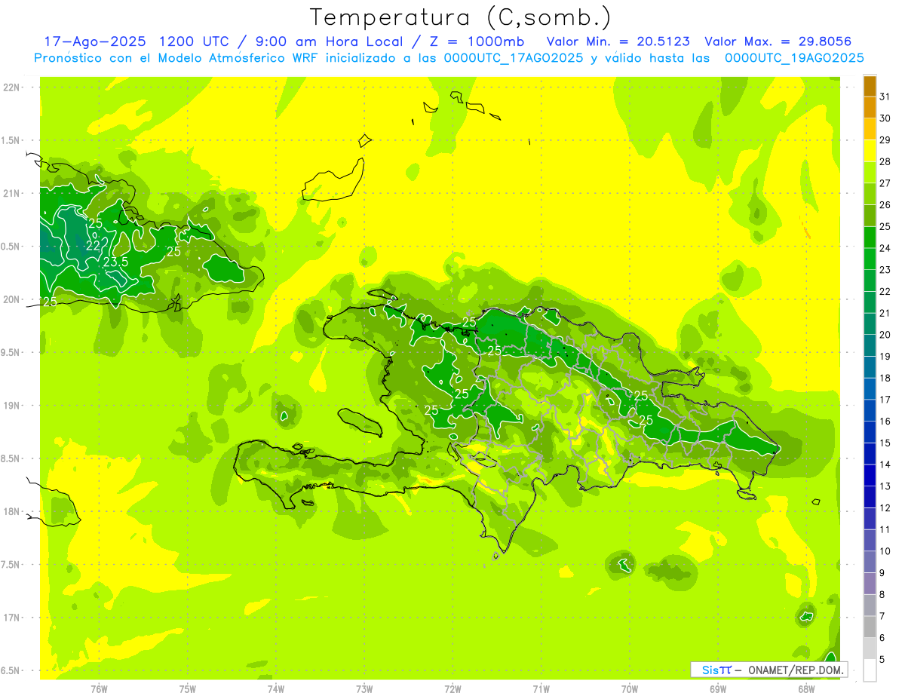
Task: Pick the legend swatch between 27 and 28
Action: pyautogui.click(x=870, y=173)
